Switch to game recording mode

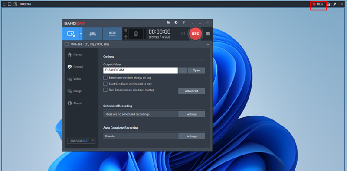click(x=92, y=34)
